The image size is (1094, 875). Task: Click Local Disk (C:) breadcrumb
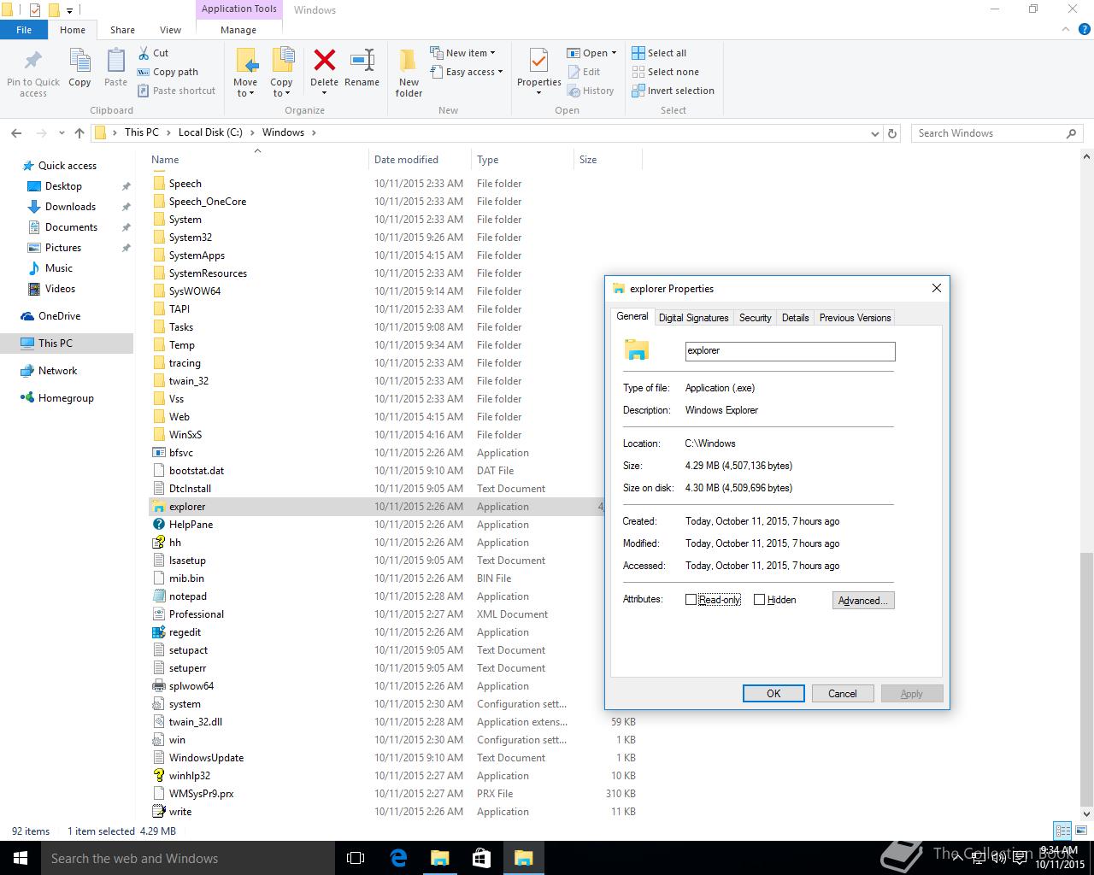[x=210, y=132]
